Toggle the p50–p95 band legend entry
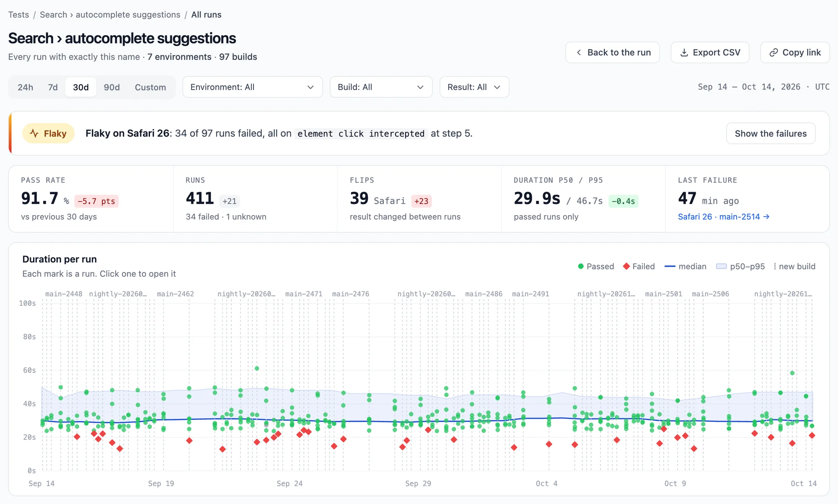 pyautogui.click(x=740, y=266)
